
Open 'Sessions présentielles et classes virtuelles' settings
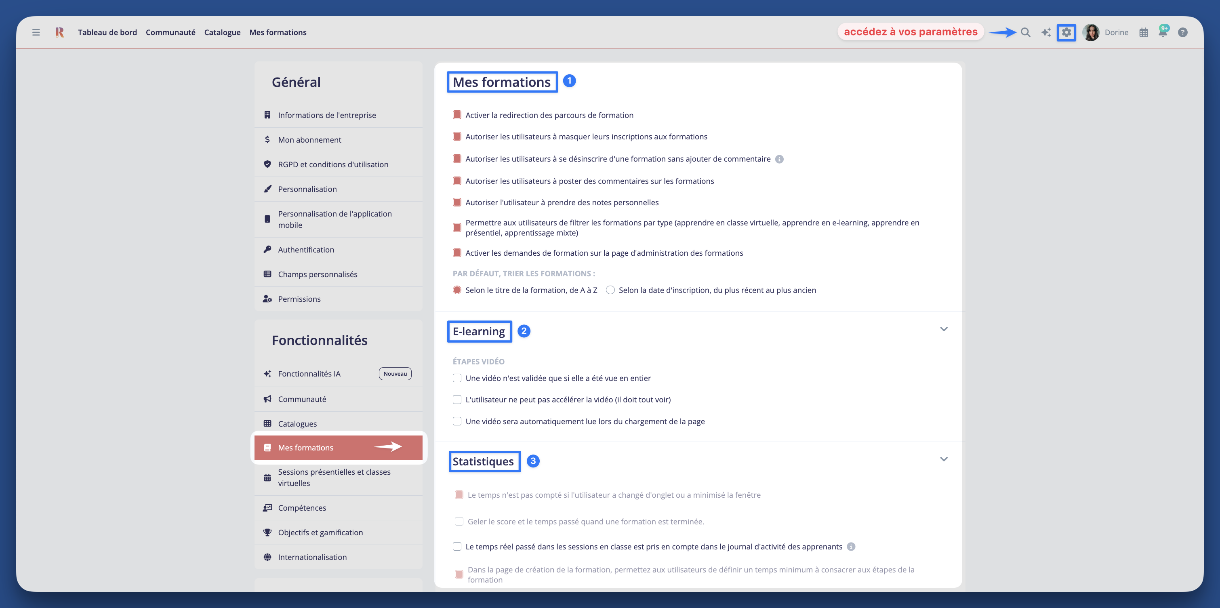click(x=334, y=477)
